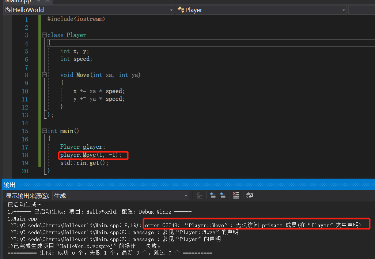Click the HelloWorld project icon in navigation bar
This screenshot has height=259, width=375.
click(x=8, y=10)
